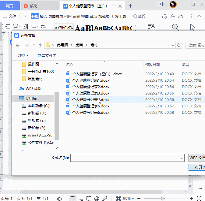Open 本地磁盘 (C:) in the sidebar
The height and width of the screenshot is (201, 205).
(x=35, y=106)
